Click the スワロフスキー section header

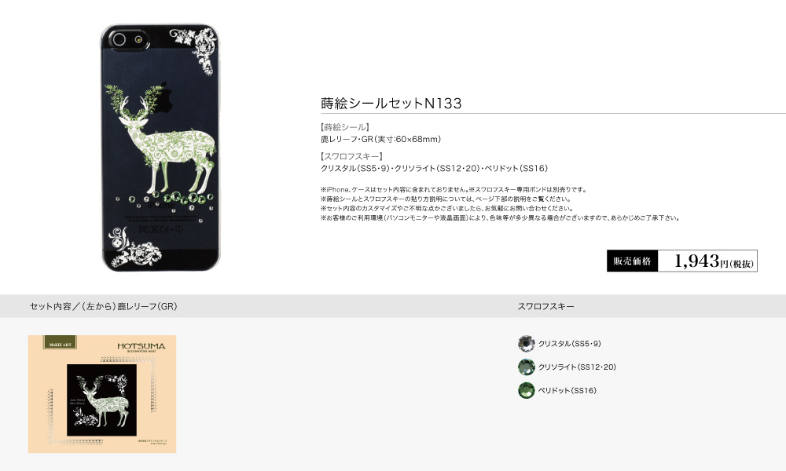(546, 306)
